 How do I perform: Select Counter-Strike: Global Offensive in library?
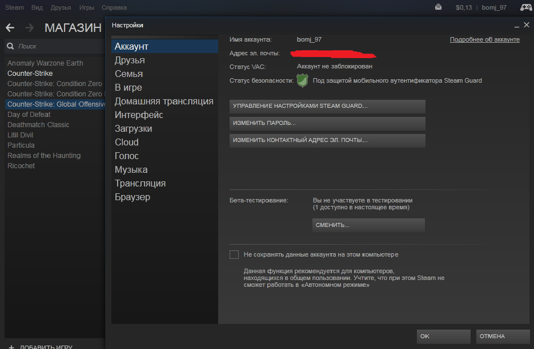(56, 104)
